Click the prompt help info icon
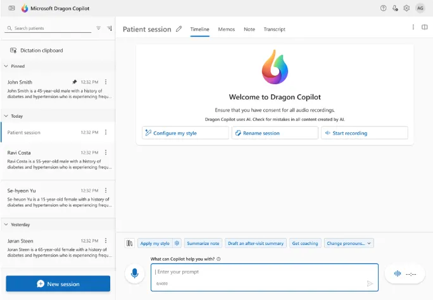 (218, 259)
